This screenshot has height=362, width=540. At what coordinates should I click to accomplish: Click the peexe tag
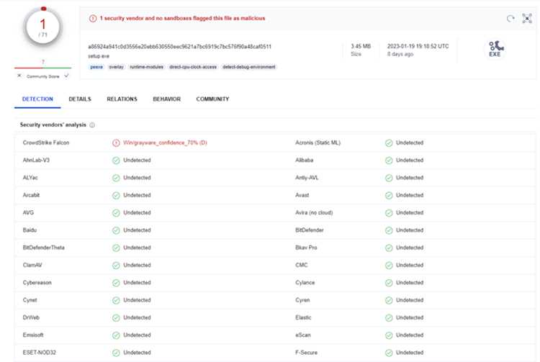[96, 67]
